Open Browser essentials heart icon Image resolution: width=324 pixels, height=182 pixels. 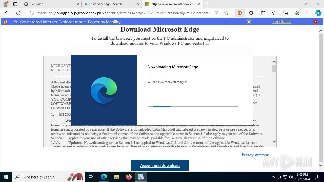pos(297,13)
